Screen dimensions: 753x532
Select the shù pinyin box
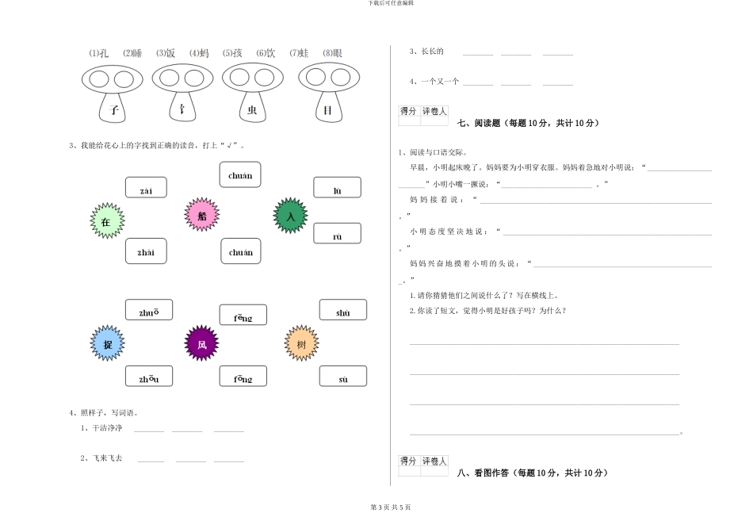(x=343, y=310)
